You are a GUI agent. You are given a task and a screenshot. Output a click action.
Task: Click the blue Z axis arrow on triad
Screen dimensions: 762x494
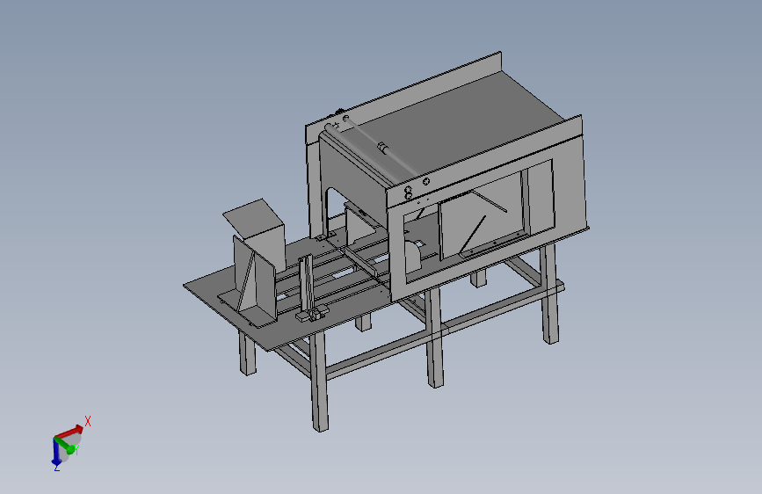coord(56,451)
